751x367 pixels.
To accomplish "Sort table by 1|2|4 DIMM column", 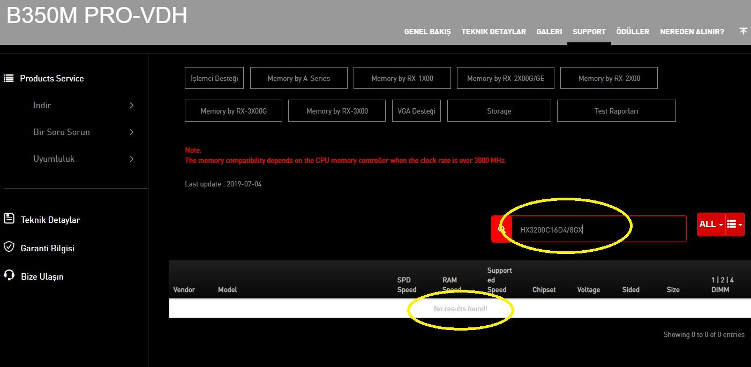I will click(723, 285).
